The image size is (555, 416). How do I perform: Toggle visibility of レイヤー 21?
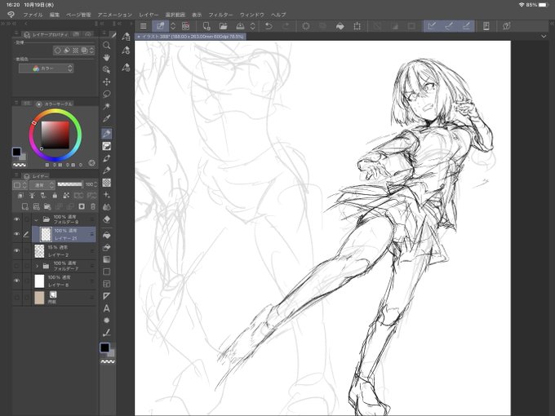(x=16, y=234)
